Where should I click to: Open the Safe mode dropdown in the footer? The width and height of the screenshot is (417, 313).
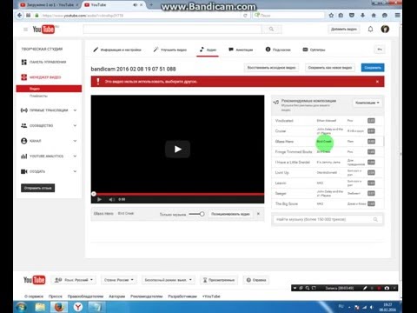pos(169,280)
